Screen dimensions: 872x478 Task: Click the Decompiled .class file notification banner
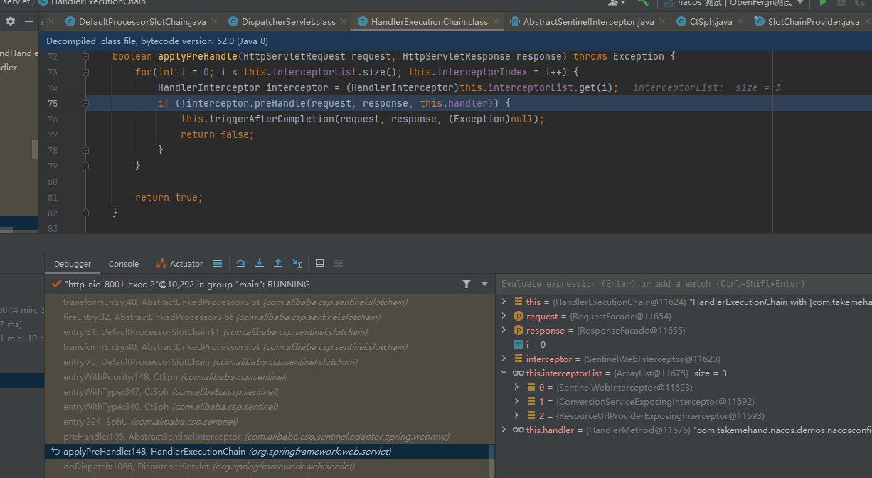pyautogui.click(x=455, y=41)
